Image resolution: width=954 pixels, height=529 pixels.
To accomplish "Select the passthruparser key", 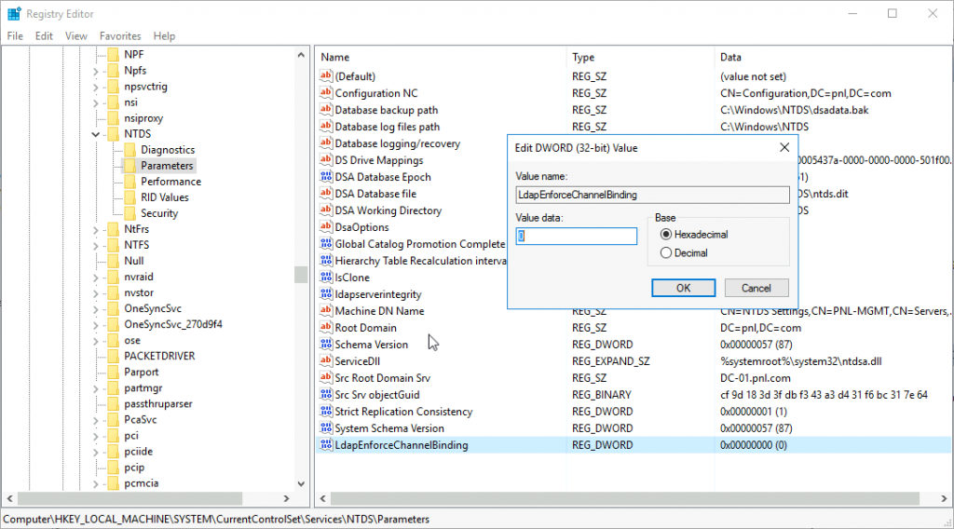I will pyautogui.click(x=158, y=404).
